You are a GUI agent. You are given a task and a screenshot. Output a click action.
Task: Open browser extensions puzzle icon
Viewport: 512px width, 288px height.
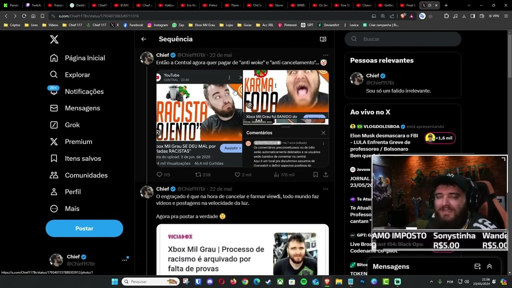[x=446, y=16]
